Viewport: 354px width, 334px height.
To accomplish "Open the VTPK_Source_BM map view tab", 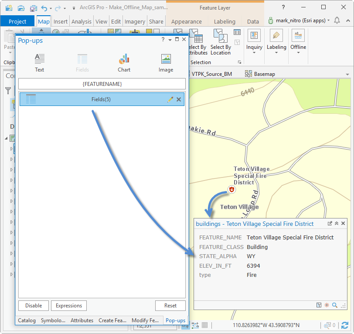I will tap(212, 74).
